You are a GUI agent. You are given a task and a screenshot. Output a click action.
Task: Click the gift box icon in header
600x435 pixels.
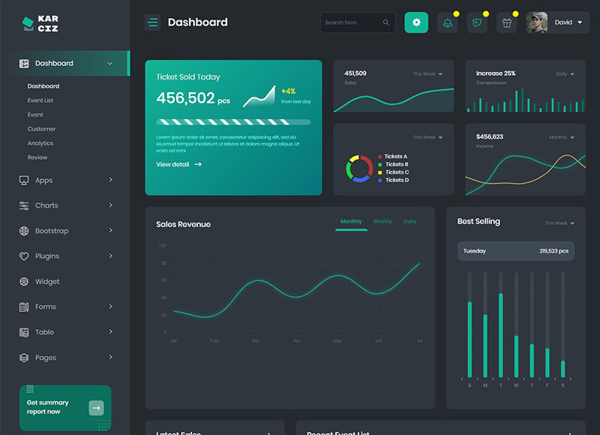pyautogui.click(x=507, y=22)
